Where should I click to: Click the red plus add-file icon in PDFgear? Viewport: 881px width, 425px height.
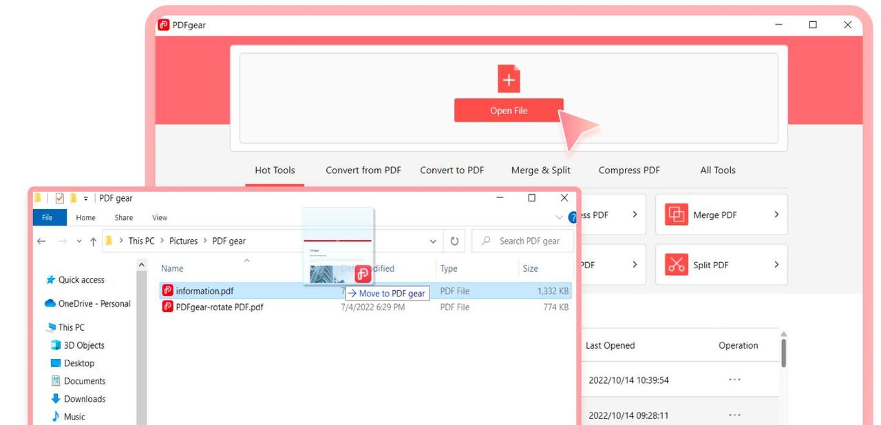[x=509, y=79]
